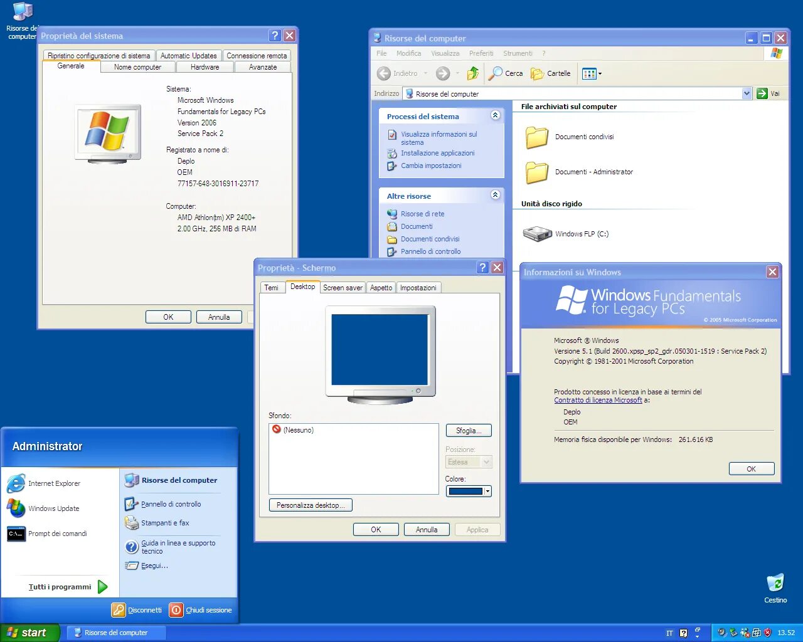Click the Forward arrow icon in Explorer toolbar
Viewport: 803px width, 642px height.
[443, 73]
